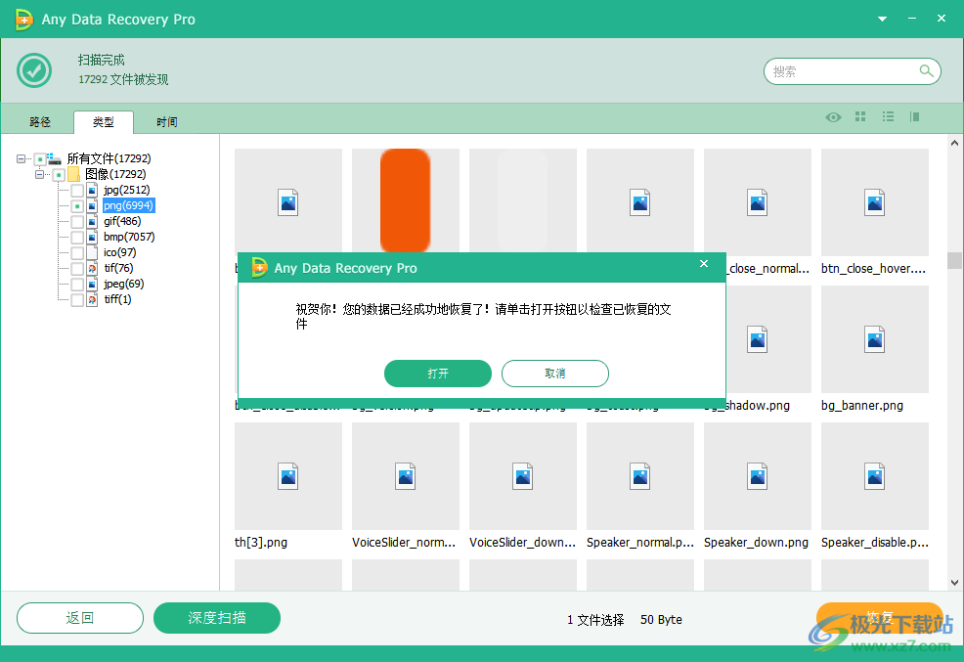This screenshot has width=964, height=662.
Task: Toggle the gif(486) checkbox
Action: click(x=77, y=222)
